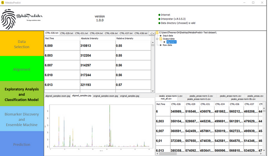Click scroll-down arrow of top table
Viewport: 277px width, 156px height.
click(153, 91)
